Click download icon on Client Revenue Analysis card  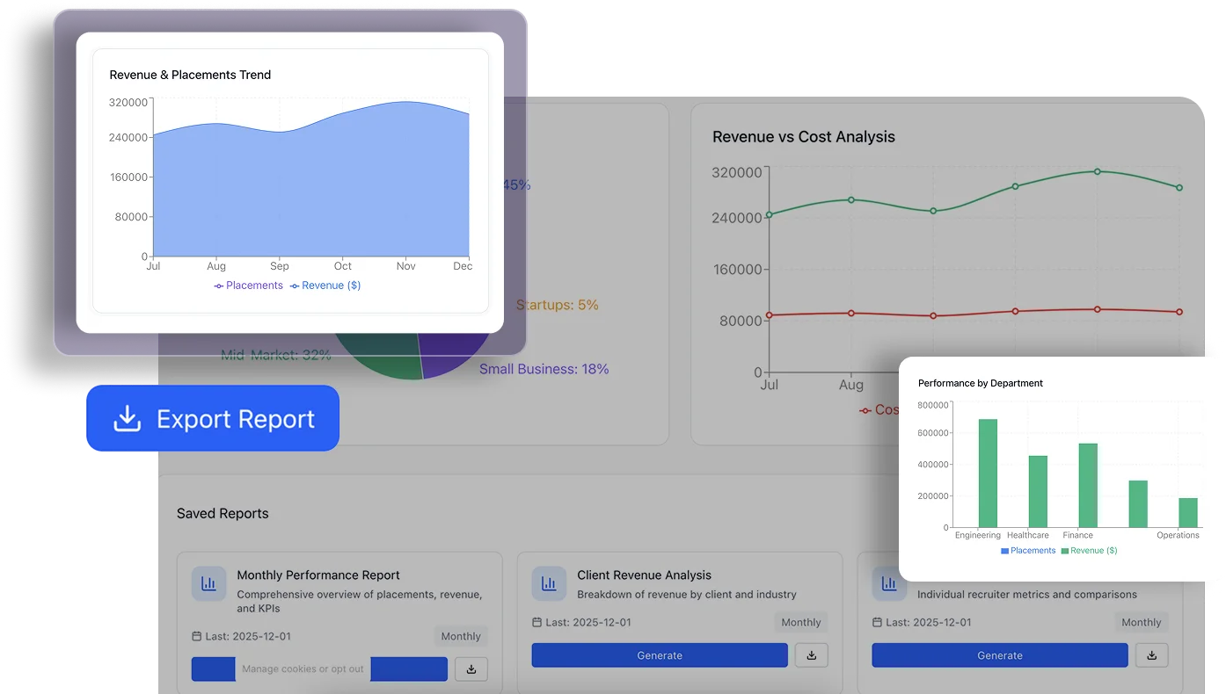(x=811, y=655)
